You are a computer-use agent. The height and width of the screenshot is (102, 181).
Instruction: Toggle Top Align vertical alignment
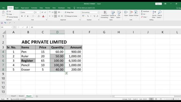(x=50, y=12)
